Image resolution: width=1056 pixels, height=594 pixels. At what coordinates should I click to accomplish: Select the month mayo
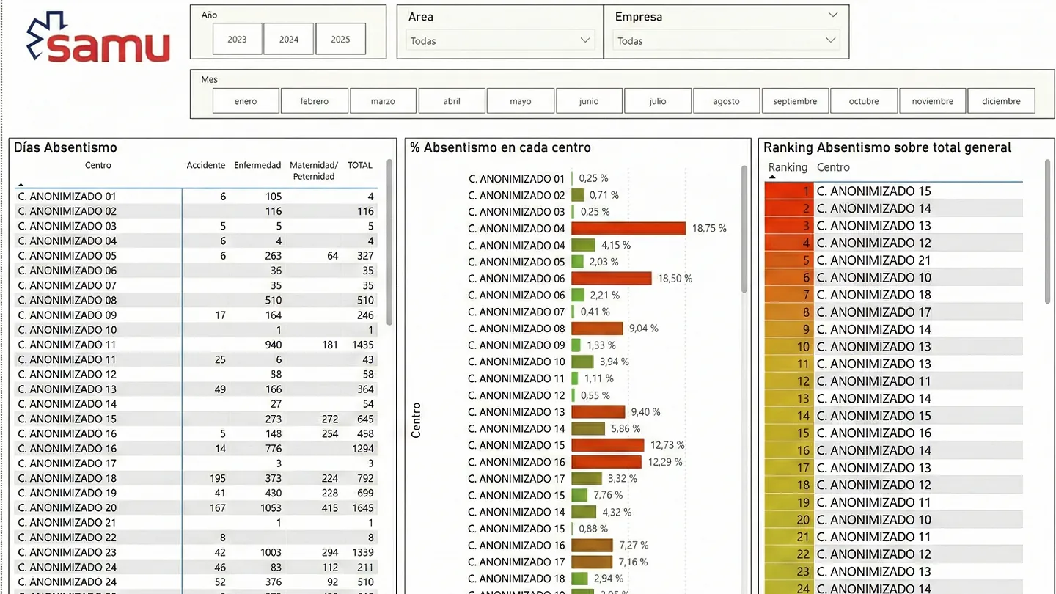tap(521, 101)
